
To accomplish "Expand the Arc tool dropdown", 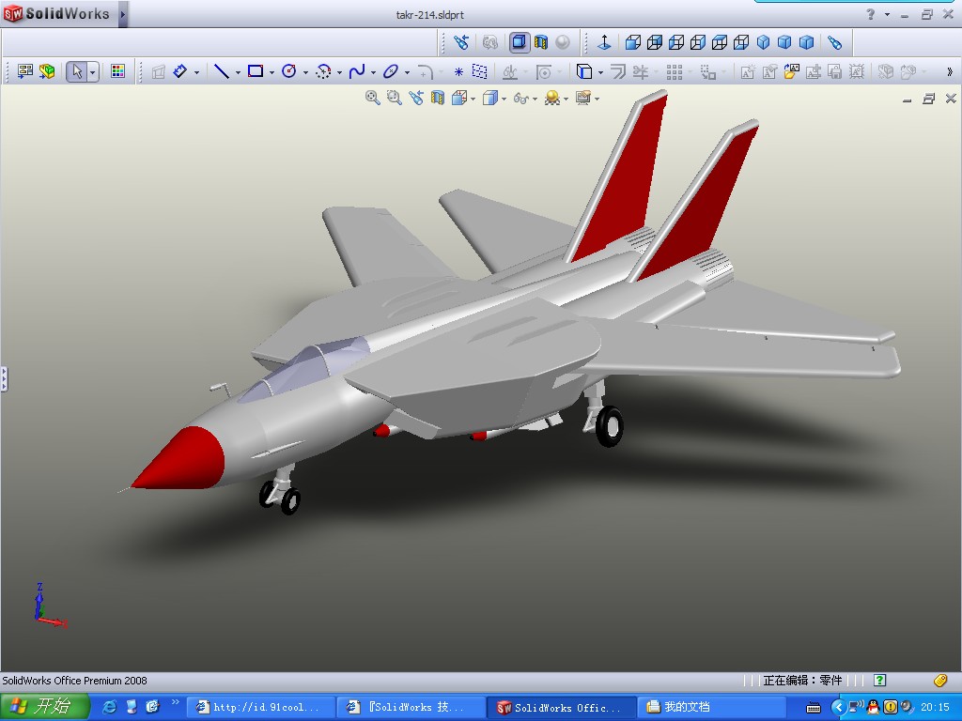I will coord(339,73).
